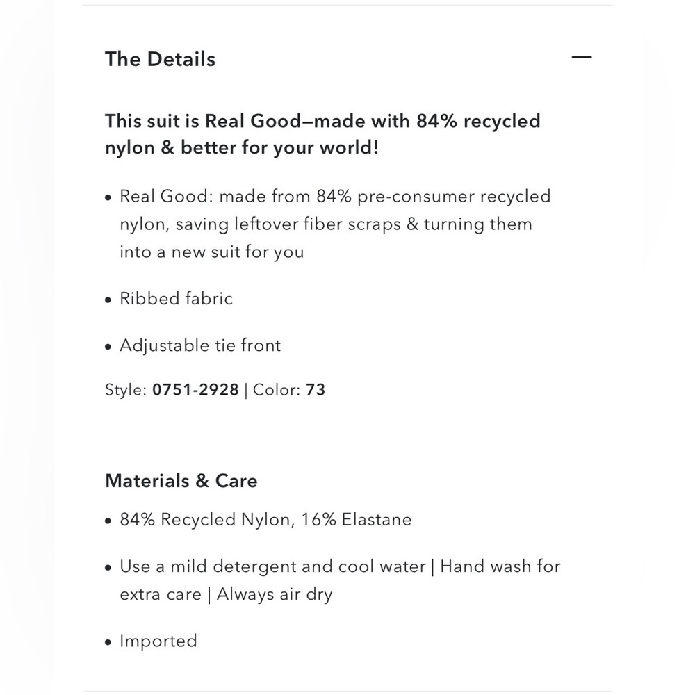Click the Imported bullet text
This screenshot has height=695, width=695.
point(158,641)
